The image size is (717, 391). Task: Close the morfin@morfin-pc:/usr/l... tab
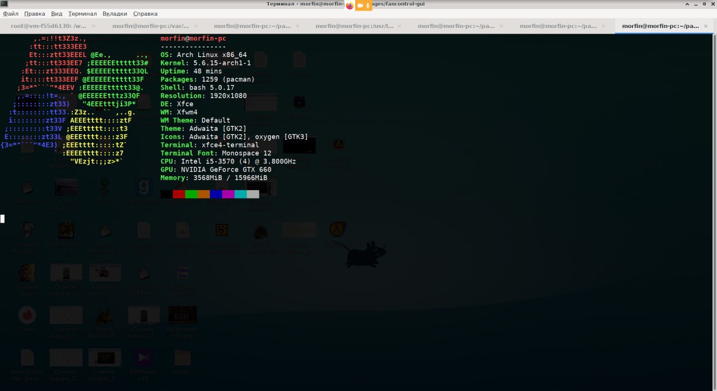click(x=400, y=26)
